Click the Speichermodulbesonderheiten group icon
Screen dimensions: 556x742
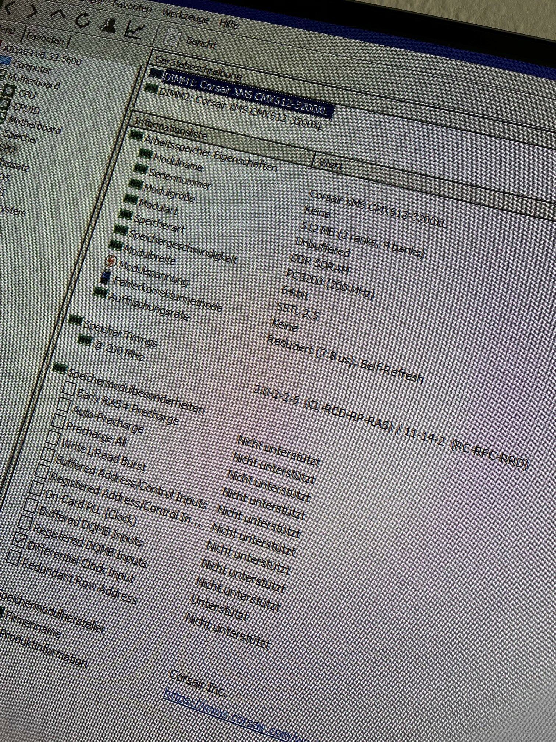(59, 368)
